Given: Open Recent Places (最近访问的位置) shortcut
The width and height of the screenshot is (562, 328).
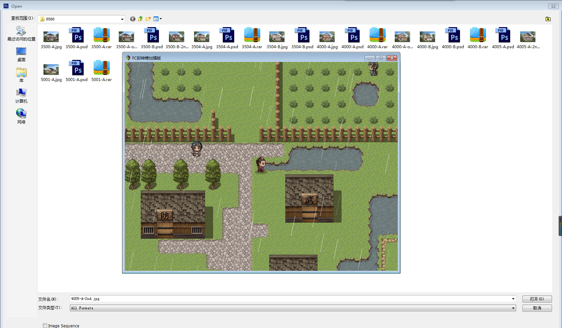Looking at the screenshot, I should point(21,34).
